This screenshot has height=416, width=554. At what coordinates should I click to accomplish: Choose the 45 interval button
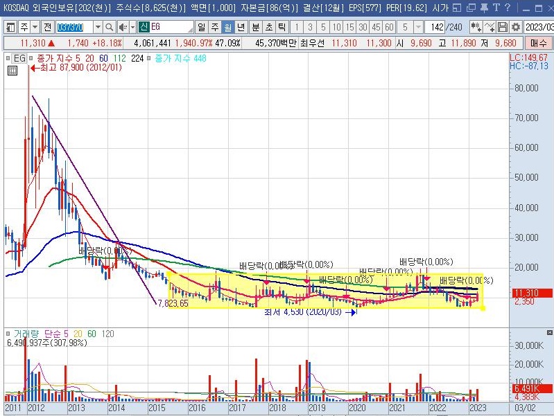point(376,27)
